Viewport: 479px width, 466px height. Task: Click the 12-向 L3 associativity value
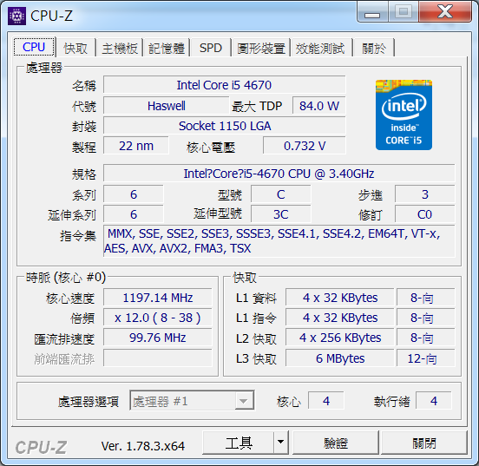pos(425,358)
